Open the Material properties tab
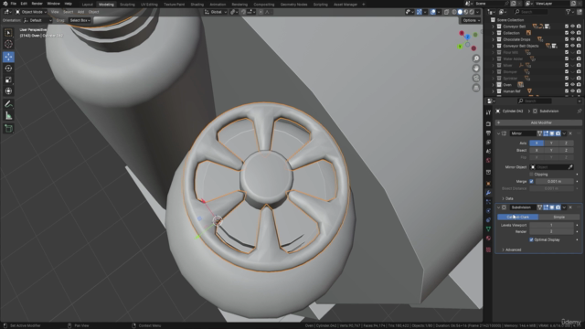Image resolution: width=585 pixels, height=329 pixels. [488, 238]
